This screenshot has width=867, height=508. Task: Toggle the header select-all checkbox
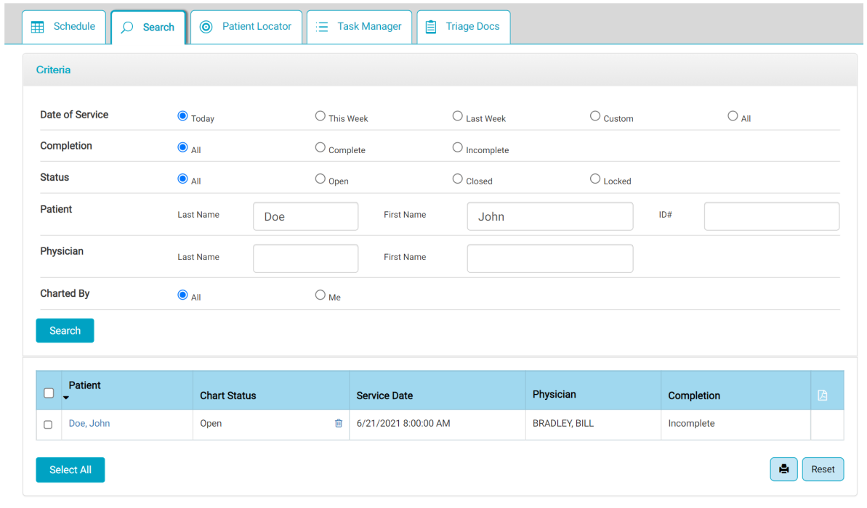point(49,393)
